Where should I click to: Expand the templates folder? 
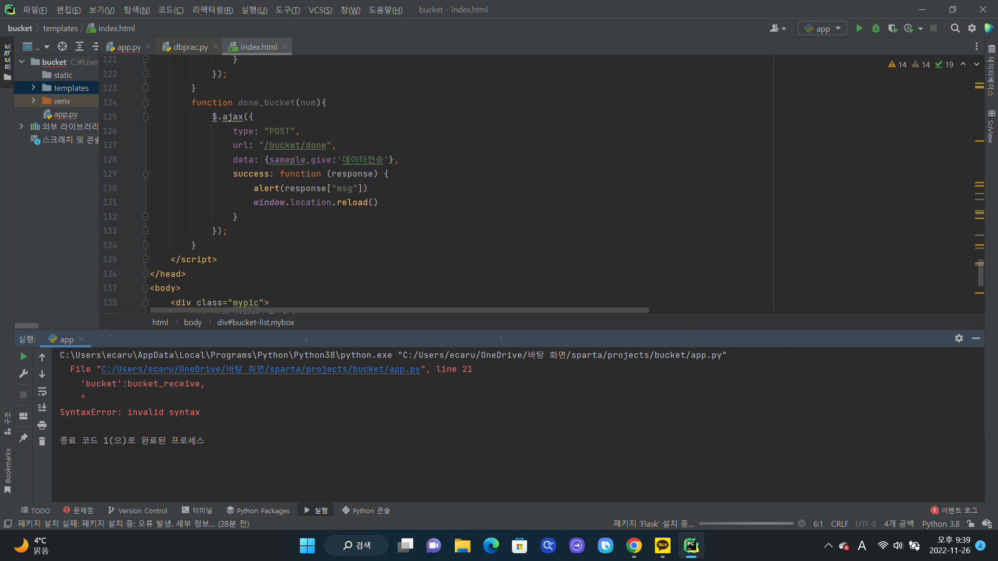pyautogui.click(x=33, y=88)
